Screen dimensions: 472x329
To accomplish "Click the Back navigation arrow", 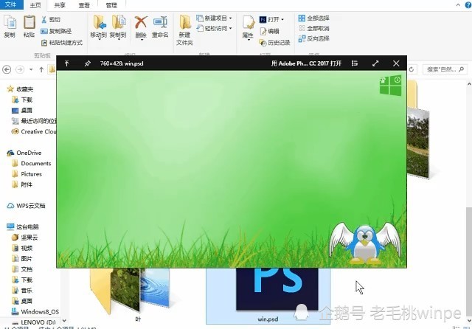I will click(x=7, y=69).
